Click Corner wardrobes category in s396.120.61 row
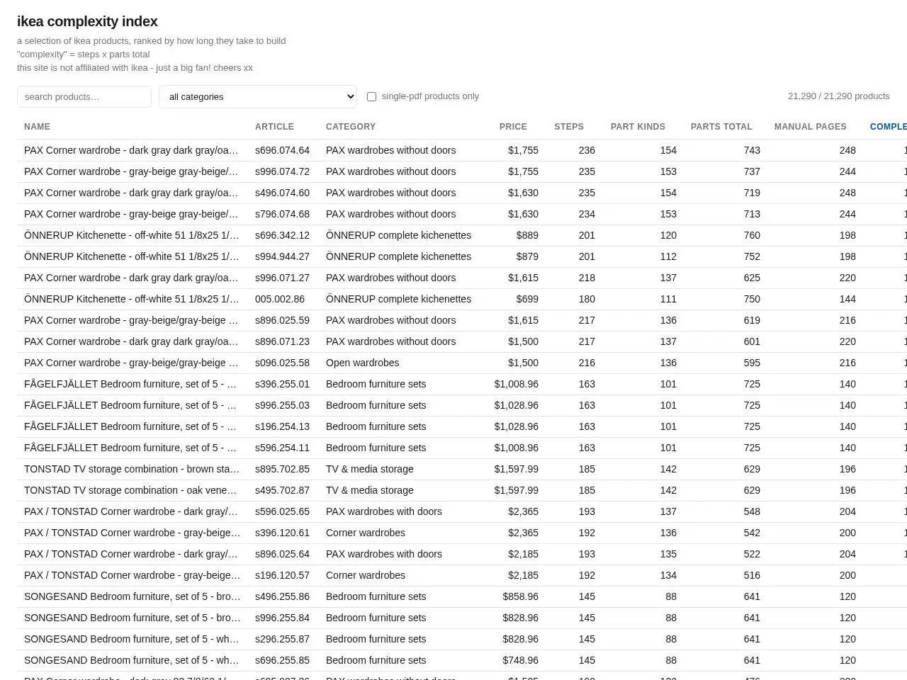907x680 pixels. 366,533
